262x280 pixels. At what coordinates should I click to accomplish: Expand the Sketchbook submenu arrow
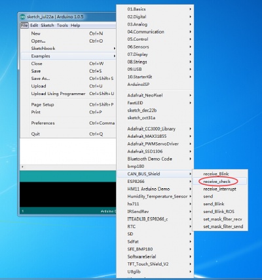point(115,49)
